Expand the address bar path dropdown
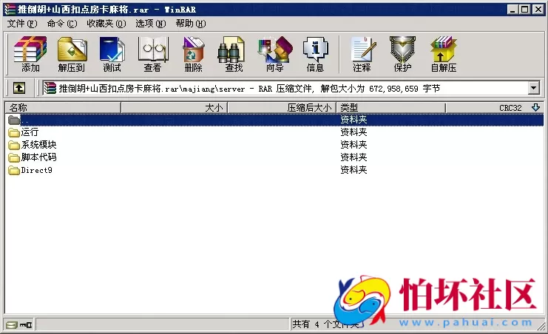This screenshot has height=334, width=548. click(x=534, y=88)
